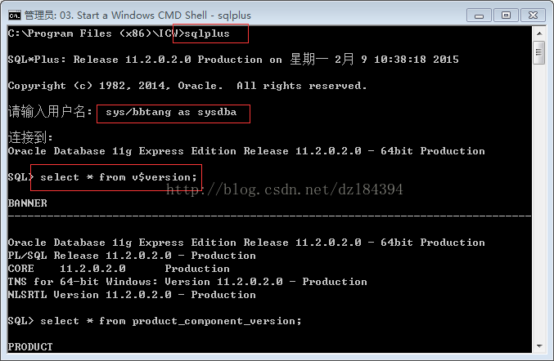Image resolution: width=554 pixels, height=361 pixels.
Task: Click the vertical scrollbar thumb
Action: [x=539, y=52]
